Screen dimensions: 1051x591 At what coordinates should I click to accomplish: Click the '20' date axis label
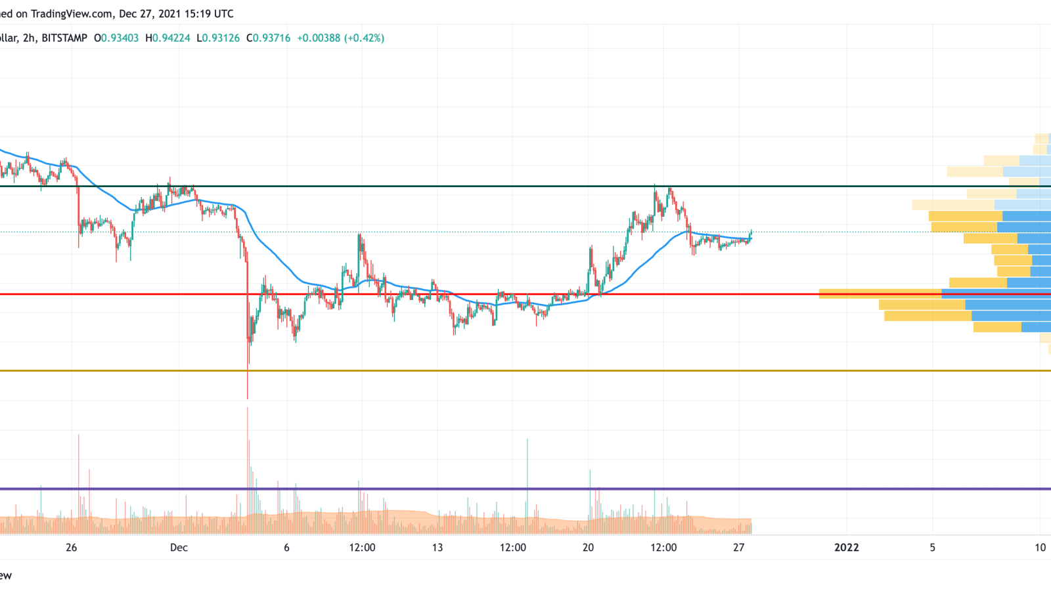pyautogui.click(x=588, y=547)
